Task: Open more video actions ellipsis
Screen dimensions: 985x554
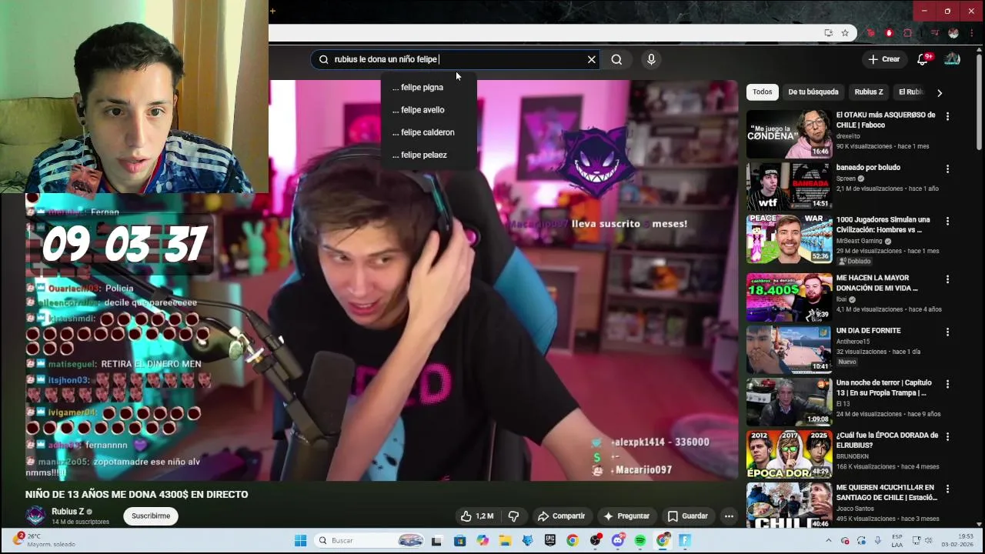Action: [x=729, y=516]
